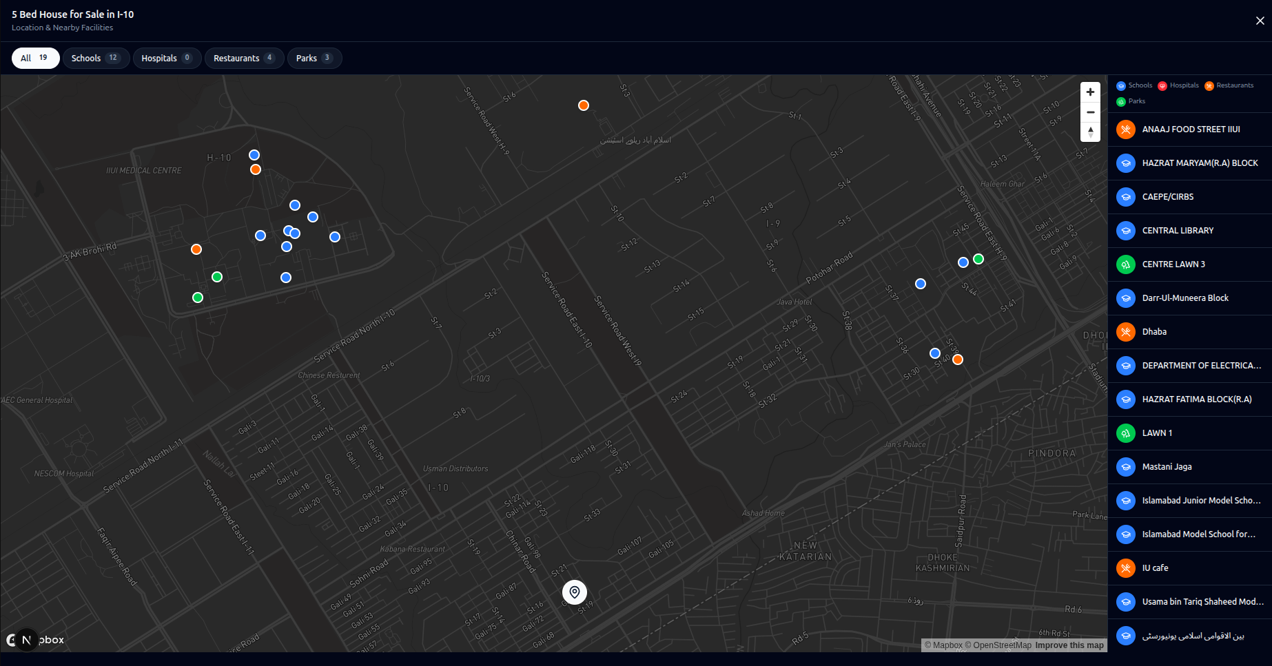Viewport: 1272px width, 666px height.
Task: Click the orange restaurant marker near railway station
Action: 584,105
